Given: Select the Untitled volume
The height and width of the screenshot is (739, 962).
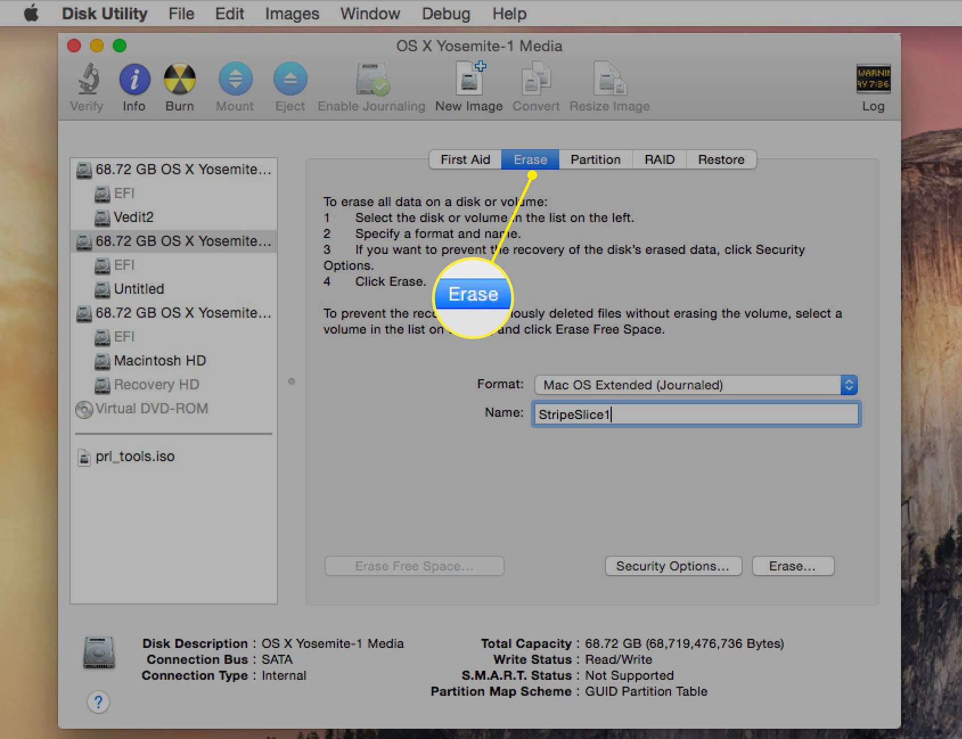Looking at the screenshot, I should (174, 289).
